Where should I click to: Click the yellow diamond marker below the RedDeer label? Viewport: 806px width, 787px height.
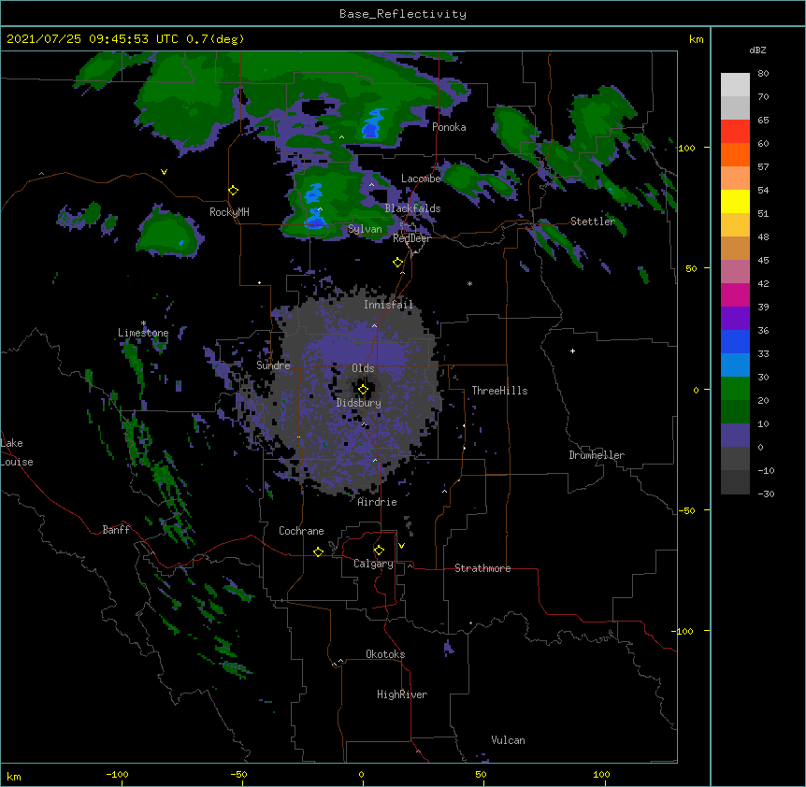click(398, 263)
